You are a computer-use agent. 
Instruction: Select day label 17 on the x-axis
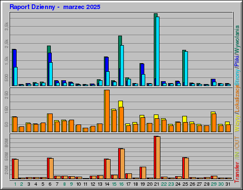(129, 184)
